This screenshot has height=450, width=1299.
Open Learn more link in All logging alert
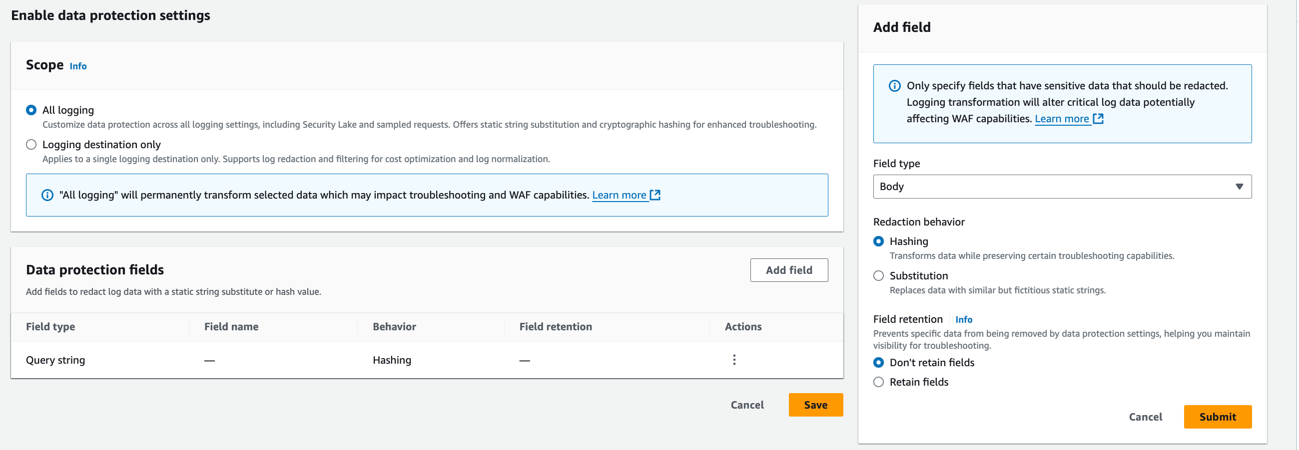pos(619,195)
